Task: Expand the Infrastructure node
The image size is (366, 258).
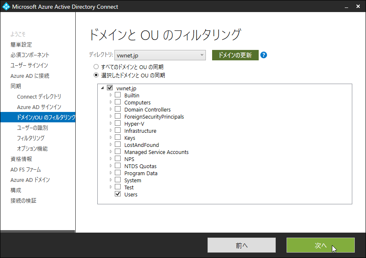Action: point(111,130)
